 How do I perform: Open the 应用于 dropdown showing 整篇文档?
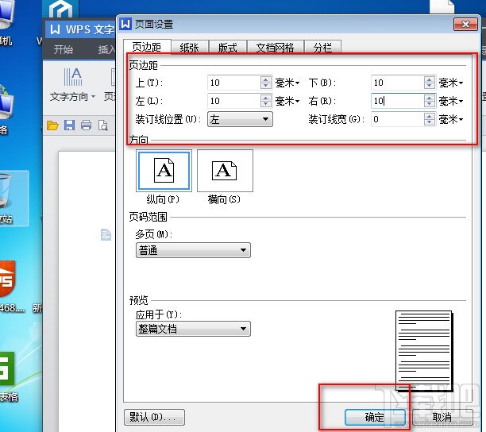193,329
